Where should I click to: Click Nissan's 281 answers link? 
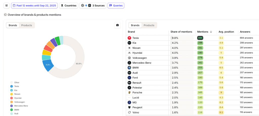(246, 48)
